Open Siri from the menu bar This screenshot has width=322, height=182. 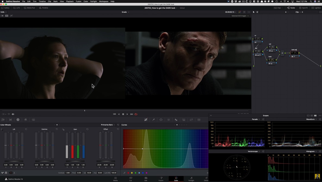315,1
